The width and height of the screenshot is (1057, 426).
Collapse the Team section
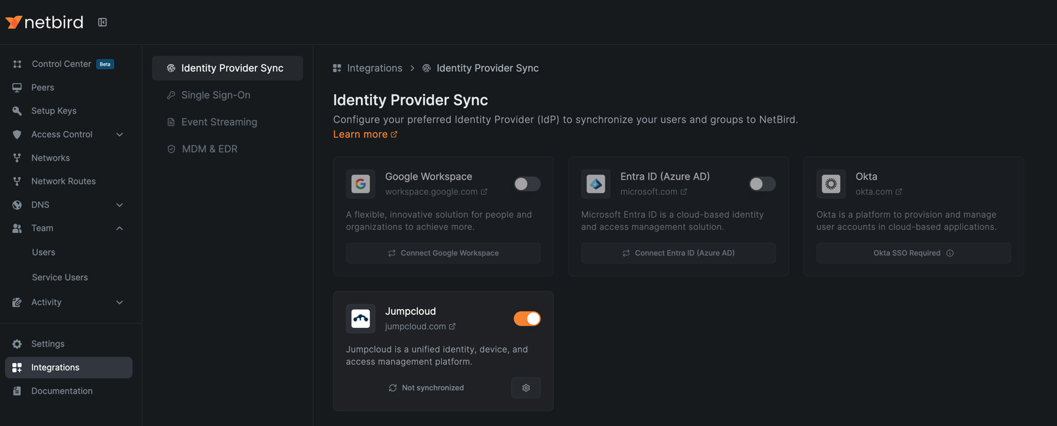(119, 228)
